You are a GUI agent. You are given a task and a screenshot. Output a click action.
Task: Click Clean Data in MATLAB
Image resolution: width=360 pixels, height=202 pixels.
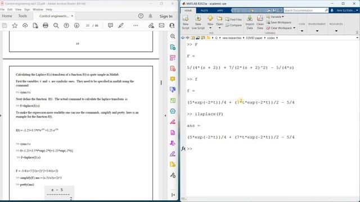260,22
